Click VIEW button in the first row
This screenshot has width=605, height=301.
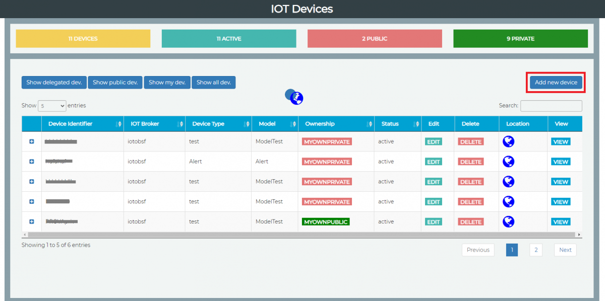(x=561, y=141)
